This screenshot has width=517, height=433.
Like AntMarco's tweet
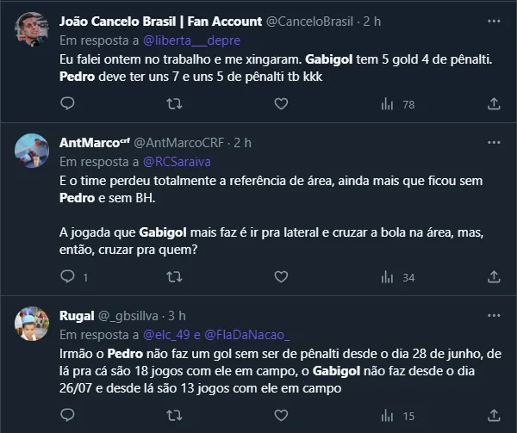tap(281, 277)
